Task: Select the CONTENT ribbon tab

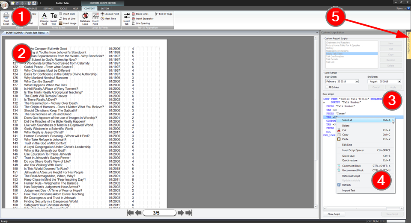Action: pyautogui.click(x=89, y=9)
